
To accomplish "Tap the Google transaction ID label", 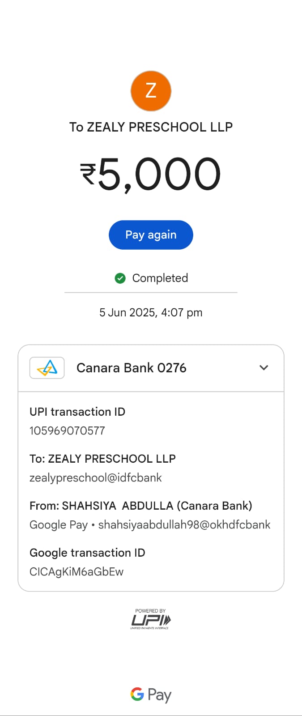I will click(87, 553).
